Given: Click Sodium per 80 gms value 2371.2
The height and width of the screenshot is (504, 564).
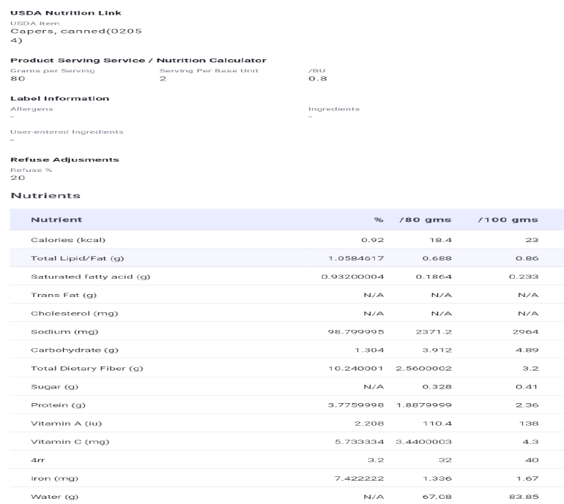Looking at the screenshot, I should pyautogui.click(x=434, y=331).
